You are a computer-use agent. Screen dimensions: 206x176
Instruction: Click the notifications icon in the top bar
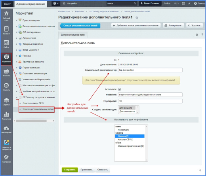(x=56, y=4)
